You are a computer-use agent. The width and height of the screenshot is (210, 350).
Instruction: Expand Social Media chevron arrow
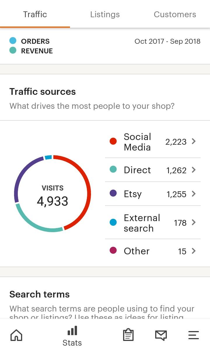point(194,141)
